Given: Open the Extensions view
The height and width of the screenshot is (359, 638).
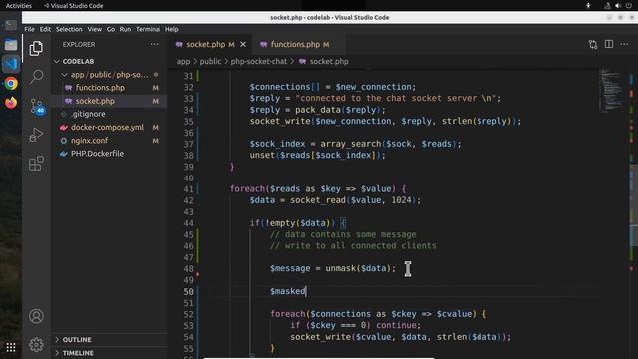Looking at the screenshot, I should click(36, 164).
